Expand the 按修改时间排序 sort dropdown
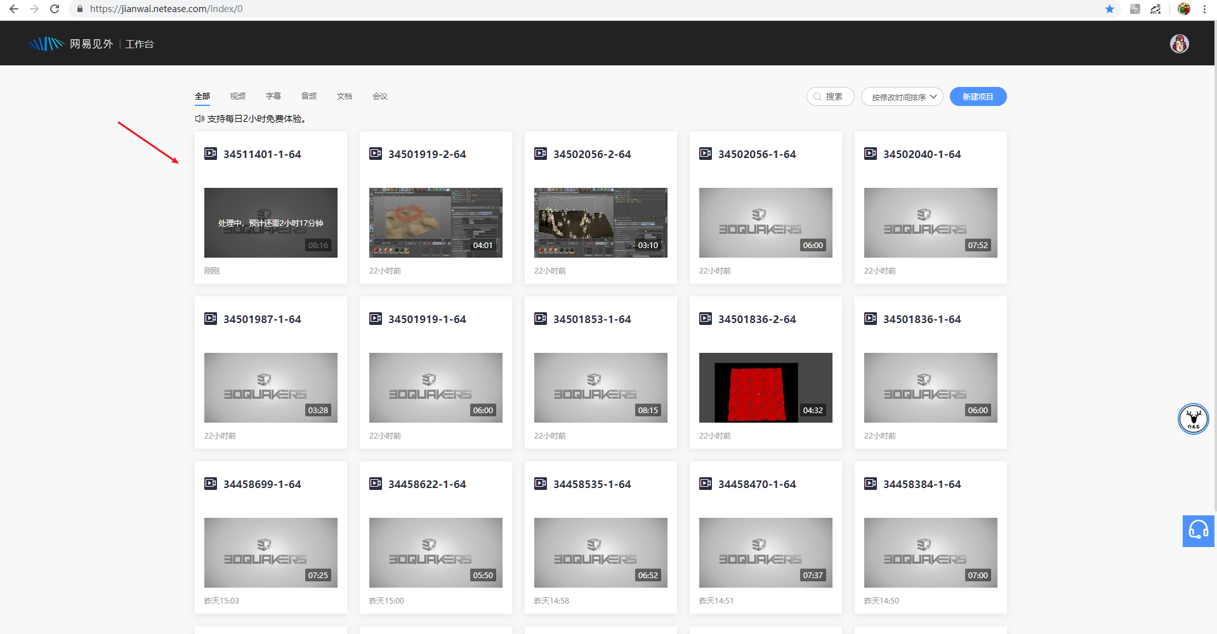1217x634 pixels. [902, 96]
